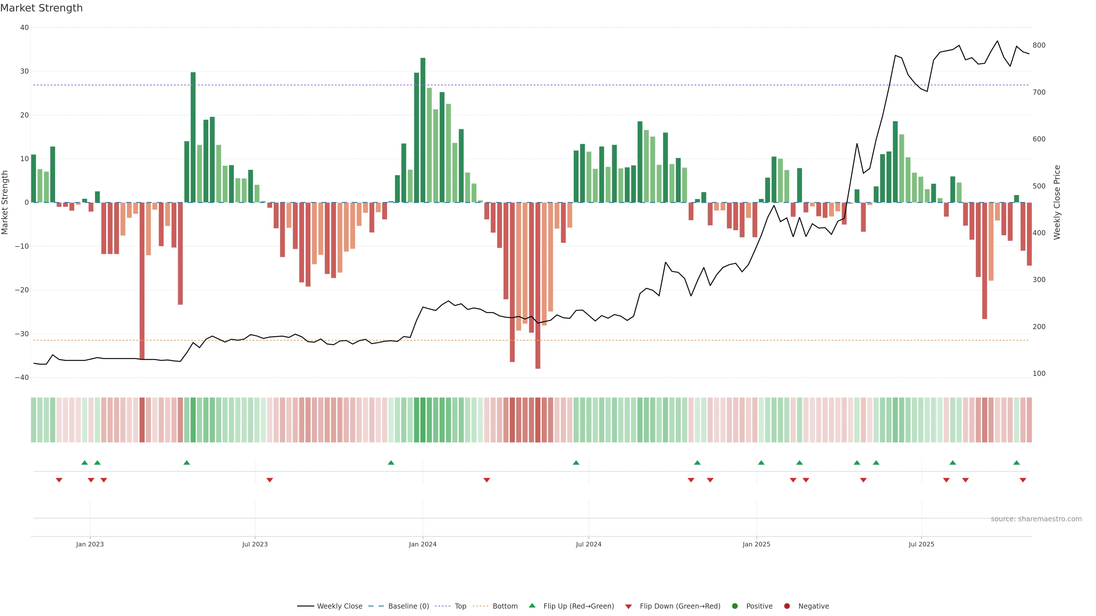Click the last red flip-down triangle marker

(1023, 480)
